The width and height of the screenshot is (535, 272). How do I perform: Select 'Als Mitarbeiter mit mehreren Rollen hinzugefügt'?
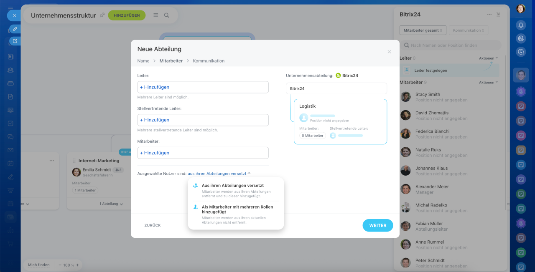click(236, 214)
